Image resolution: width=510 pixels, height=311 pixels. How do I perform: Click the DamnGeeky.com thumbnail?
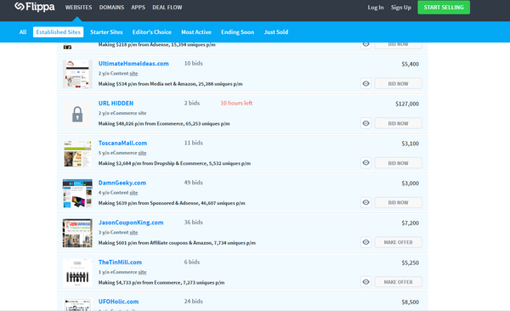click(x=77, y=193)
